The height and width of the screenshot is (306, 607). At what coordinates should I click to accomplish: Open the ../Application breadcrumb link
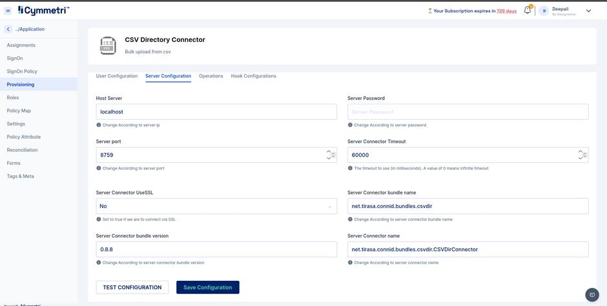pyautogui.click(x=30, y=29)
